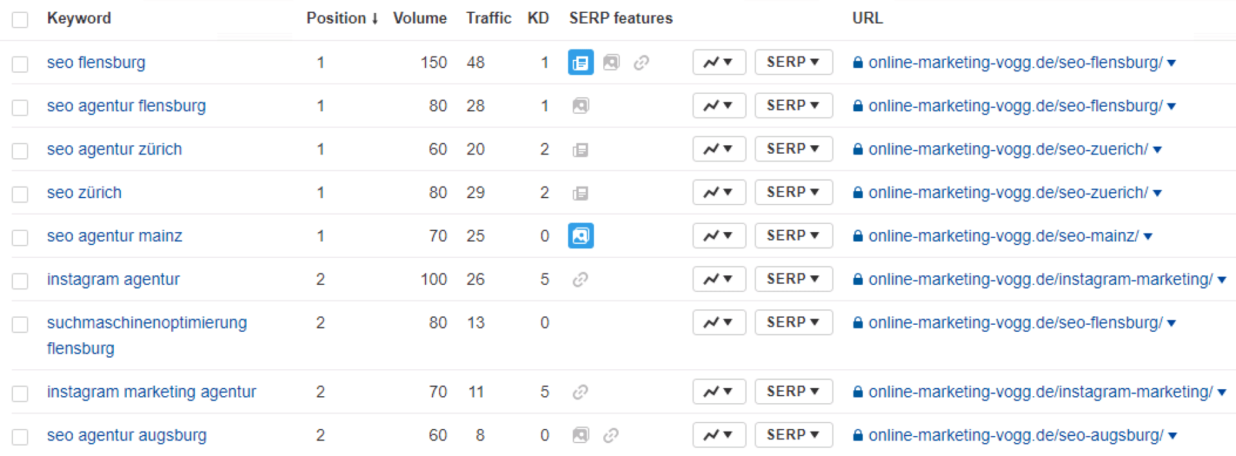Click sitelinks icon in instagram agentur row
The image size is (1236, 456).
click(580, 279)
